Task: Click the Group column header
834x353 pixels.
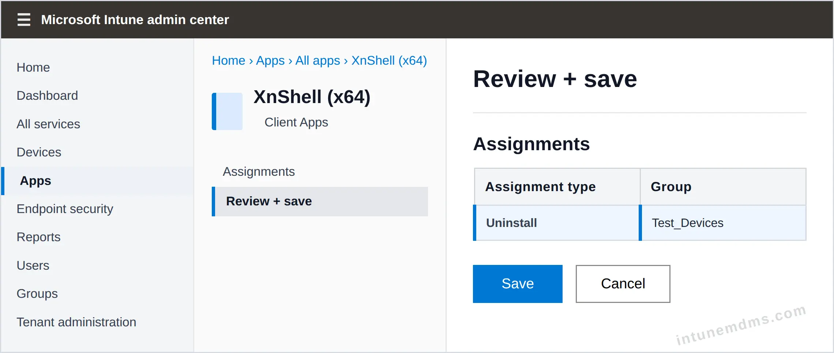Action: tap(723, 187)
